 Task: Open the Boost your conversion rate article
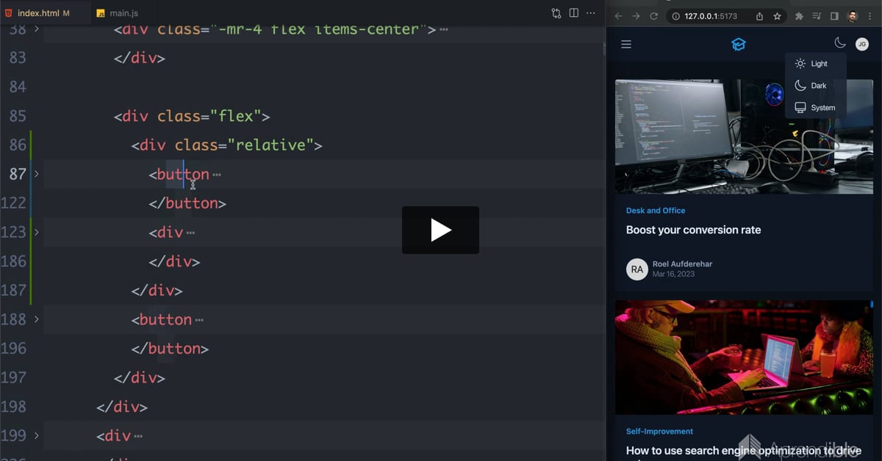(693, 230)
